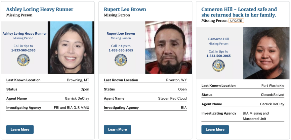
Task: Click the BIA seal on Ashley's card
Action: (x=23, y=60)
